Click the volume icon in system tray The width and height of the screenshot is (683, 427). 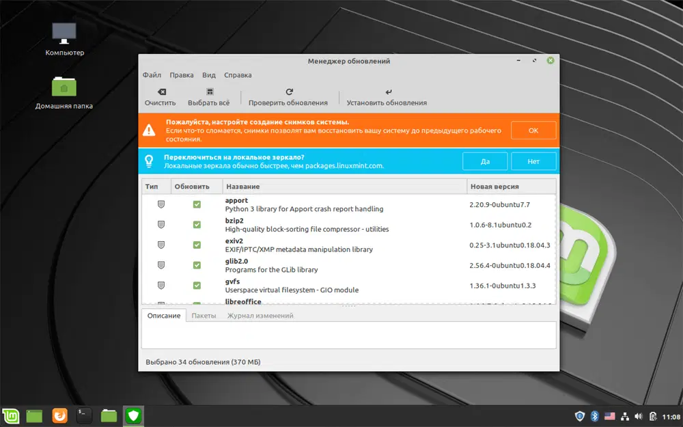pyautogui.click(x=639, y=415)
